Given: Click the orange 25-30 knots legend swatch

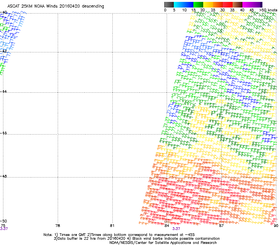Looking at the screenshot, I should 218,5.
